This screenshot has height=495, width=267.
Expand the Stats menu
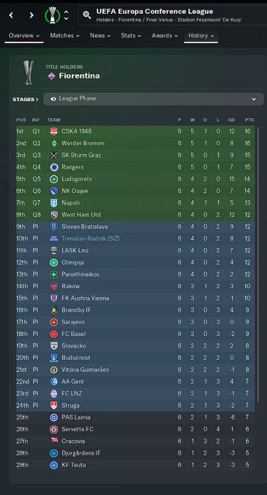131,36
